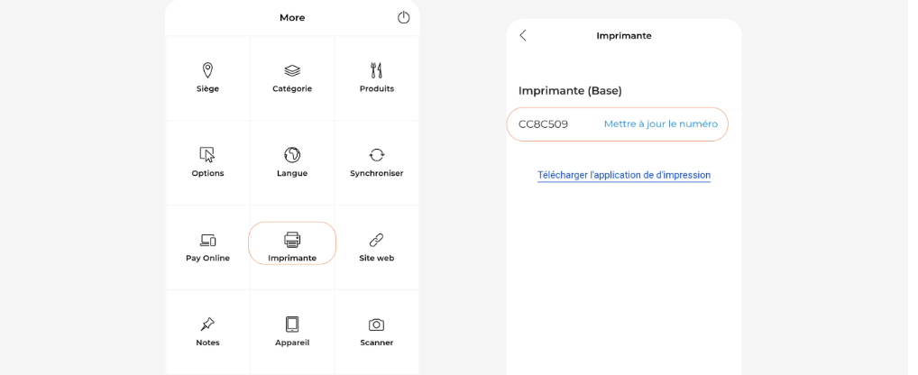Image resolution: width=918 pixels, height=375 pixels.
Task: Open Site web link icon
Action: (x=377, y=240)
